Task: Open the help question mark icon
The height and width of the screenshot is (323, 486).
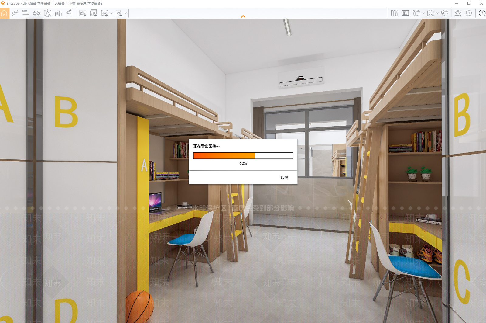Action: tap(482, 13)
